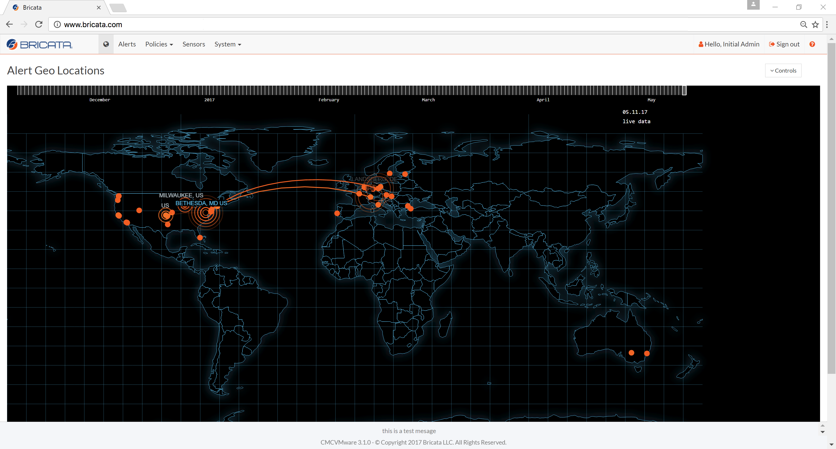This screenshot has height=449, width=836.
Task: Click the timeline bar above December
Action: pos(100,90)
